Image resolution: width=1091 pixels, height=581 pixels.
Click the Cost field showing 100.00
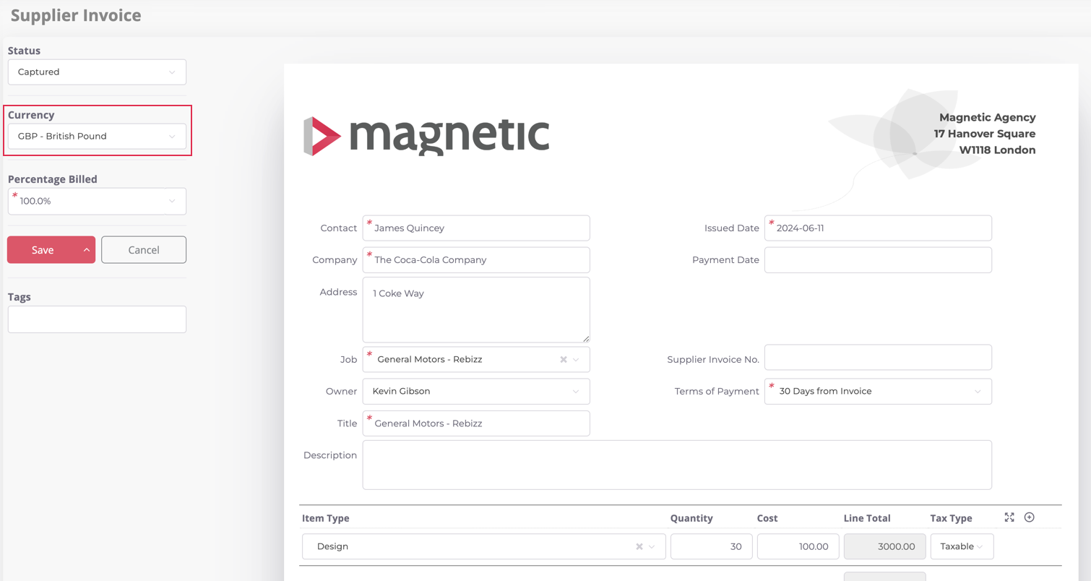(798, 547)
